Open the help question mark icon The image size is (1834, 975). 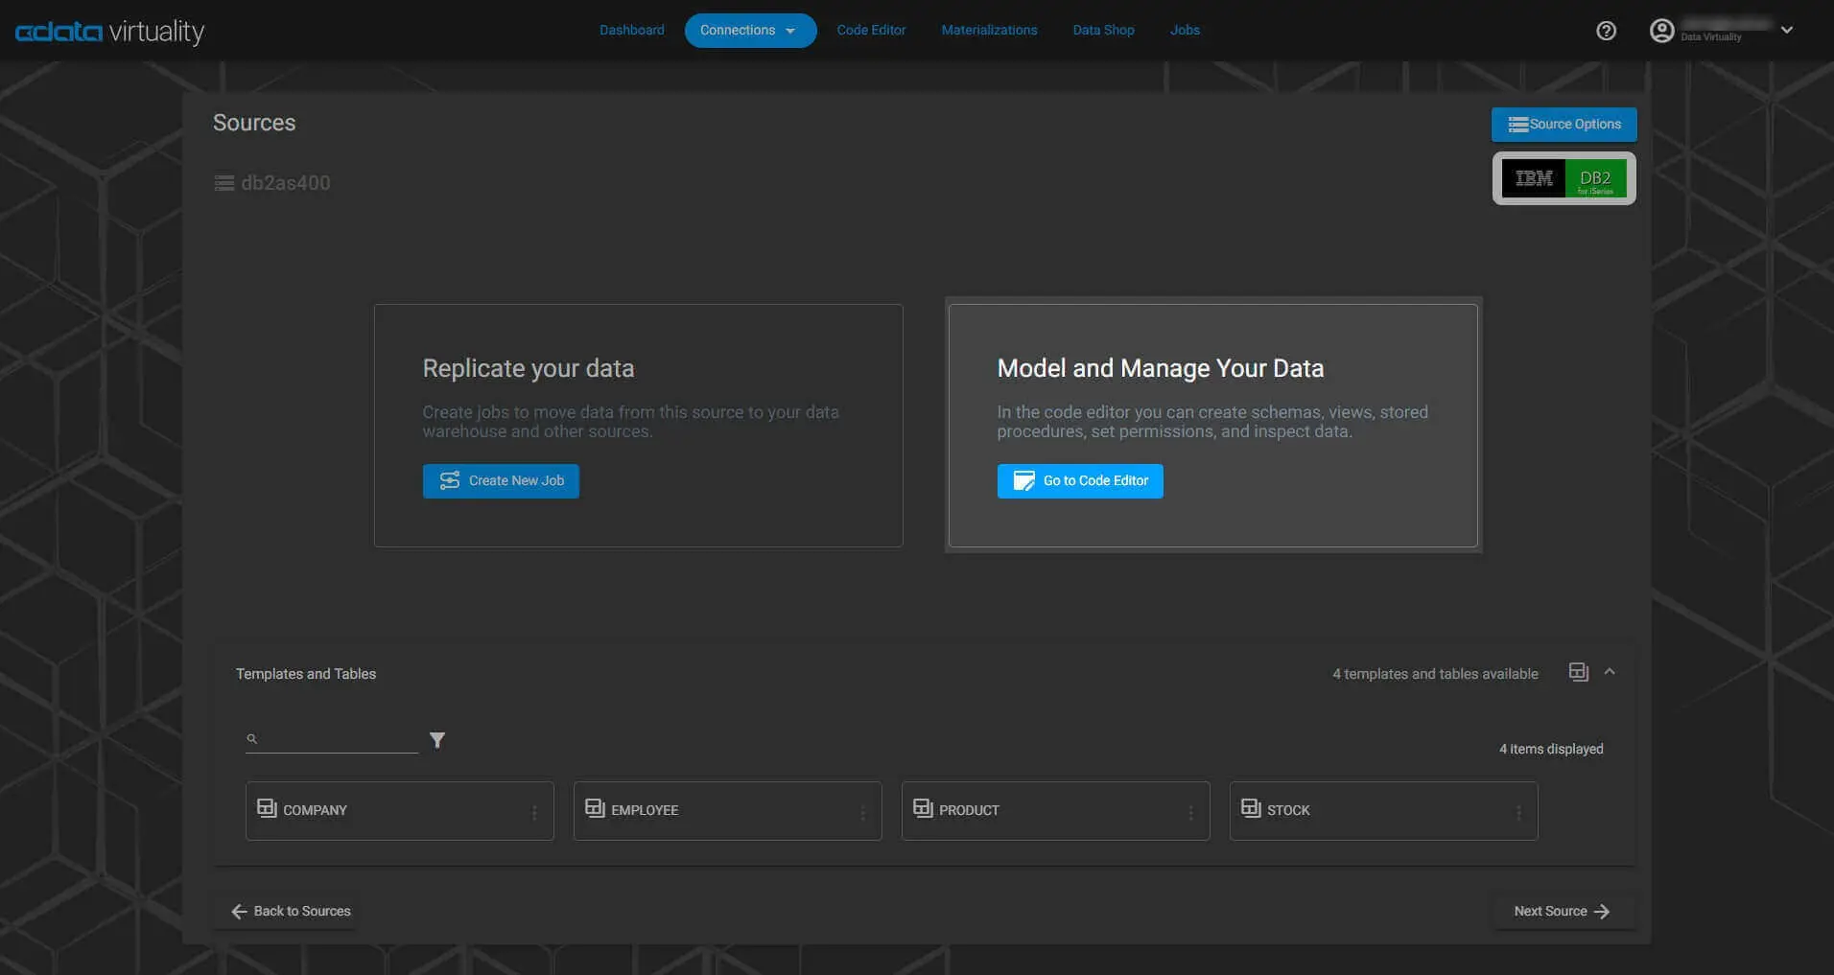1606,31
